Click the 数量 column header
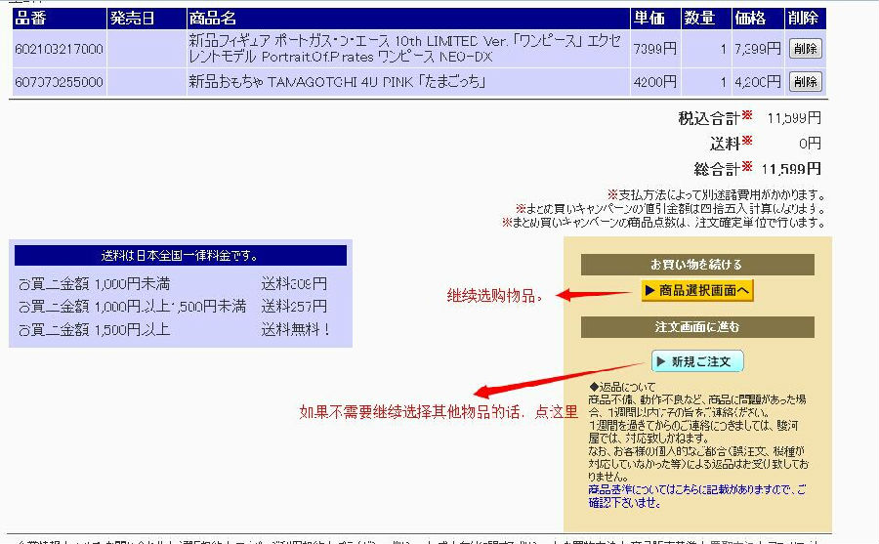 [x=698, y=18]
